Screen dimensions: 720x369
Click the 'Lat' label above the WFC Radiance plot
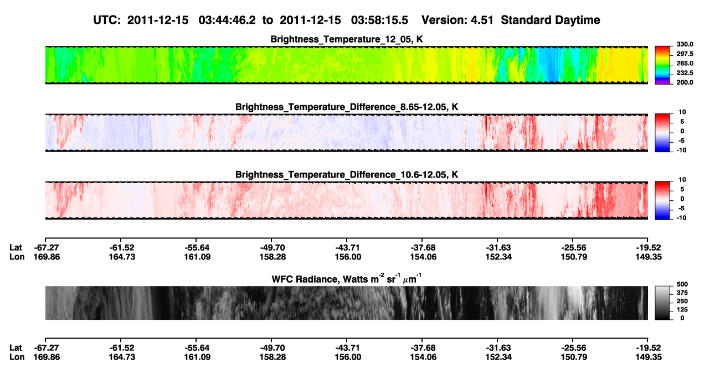click(17, 248)
